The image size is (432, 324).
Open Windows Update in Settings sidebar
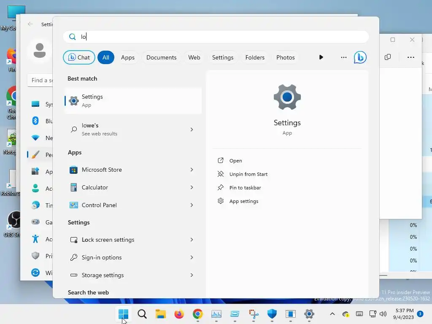point(40,273)
